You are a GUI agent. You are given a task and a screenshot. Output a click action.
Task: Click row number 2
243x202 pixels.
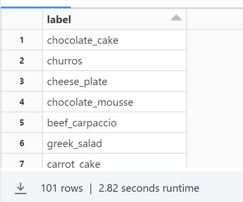pos(22,61)
